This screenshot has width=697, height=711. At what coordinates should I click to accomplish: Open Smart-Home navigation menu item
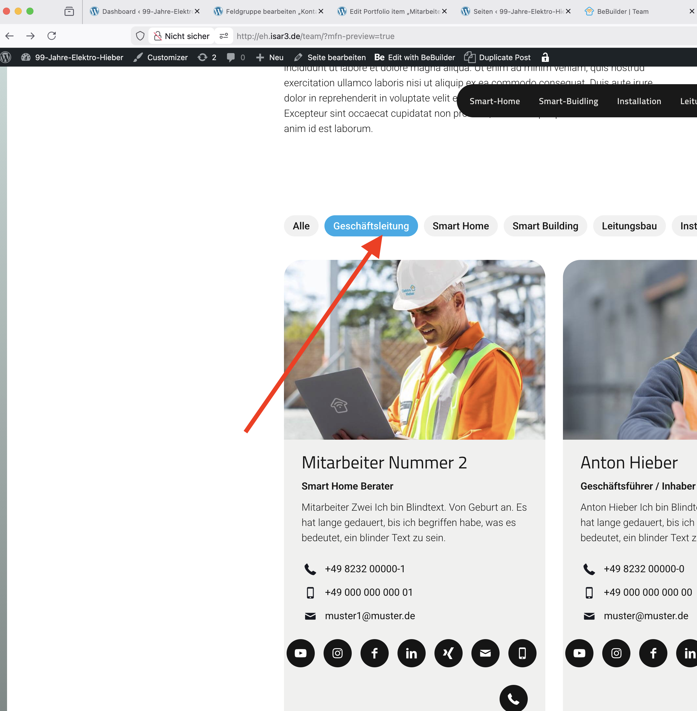tap(495, 101)
